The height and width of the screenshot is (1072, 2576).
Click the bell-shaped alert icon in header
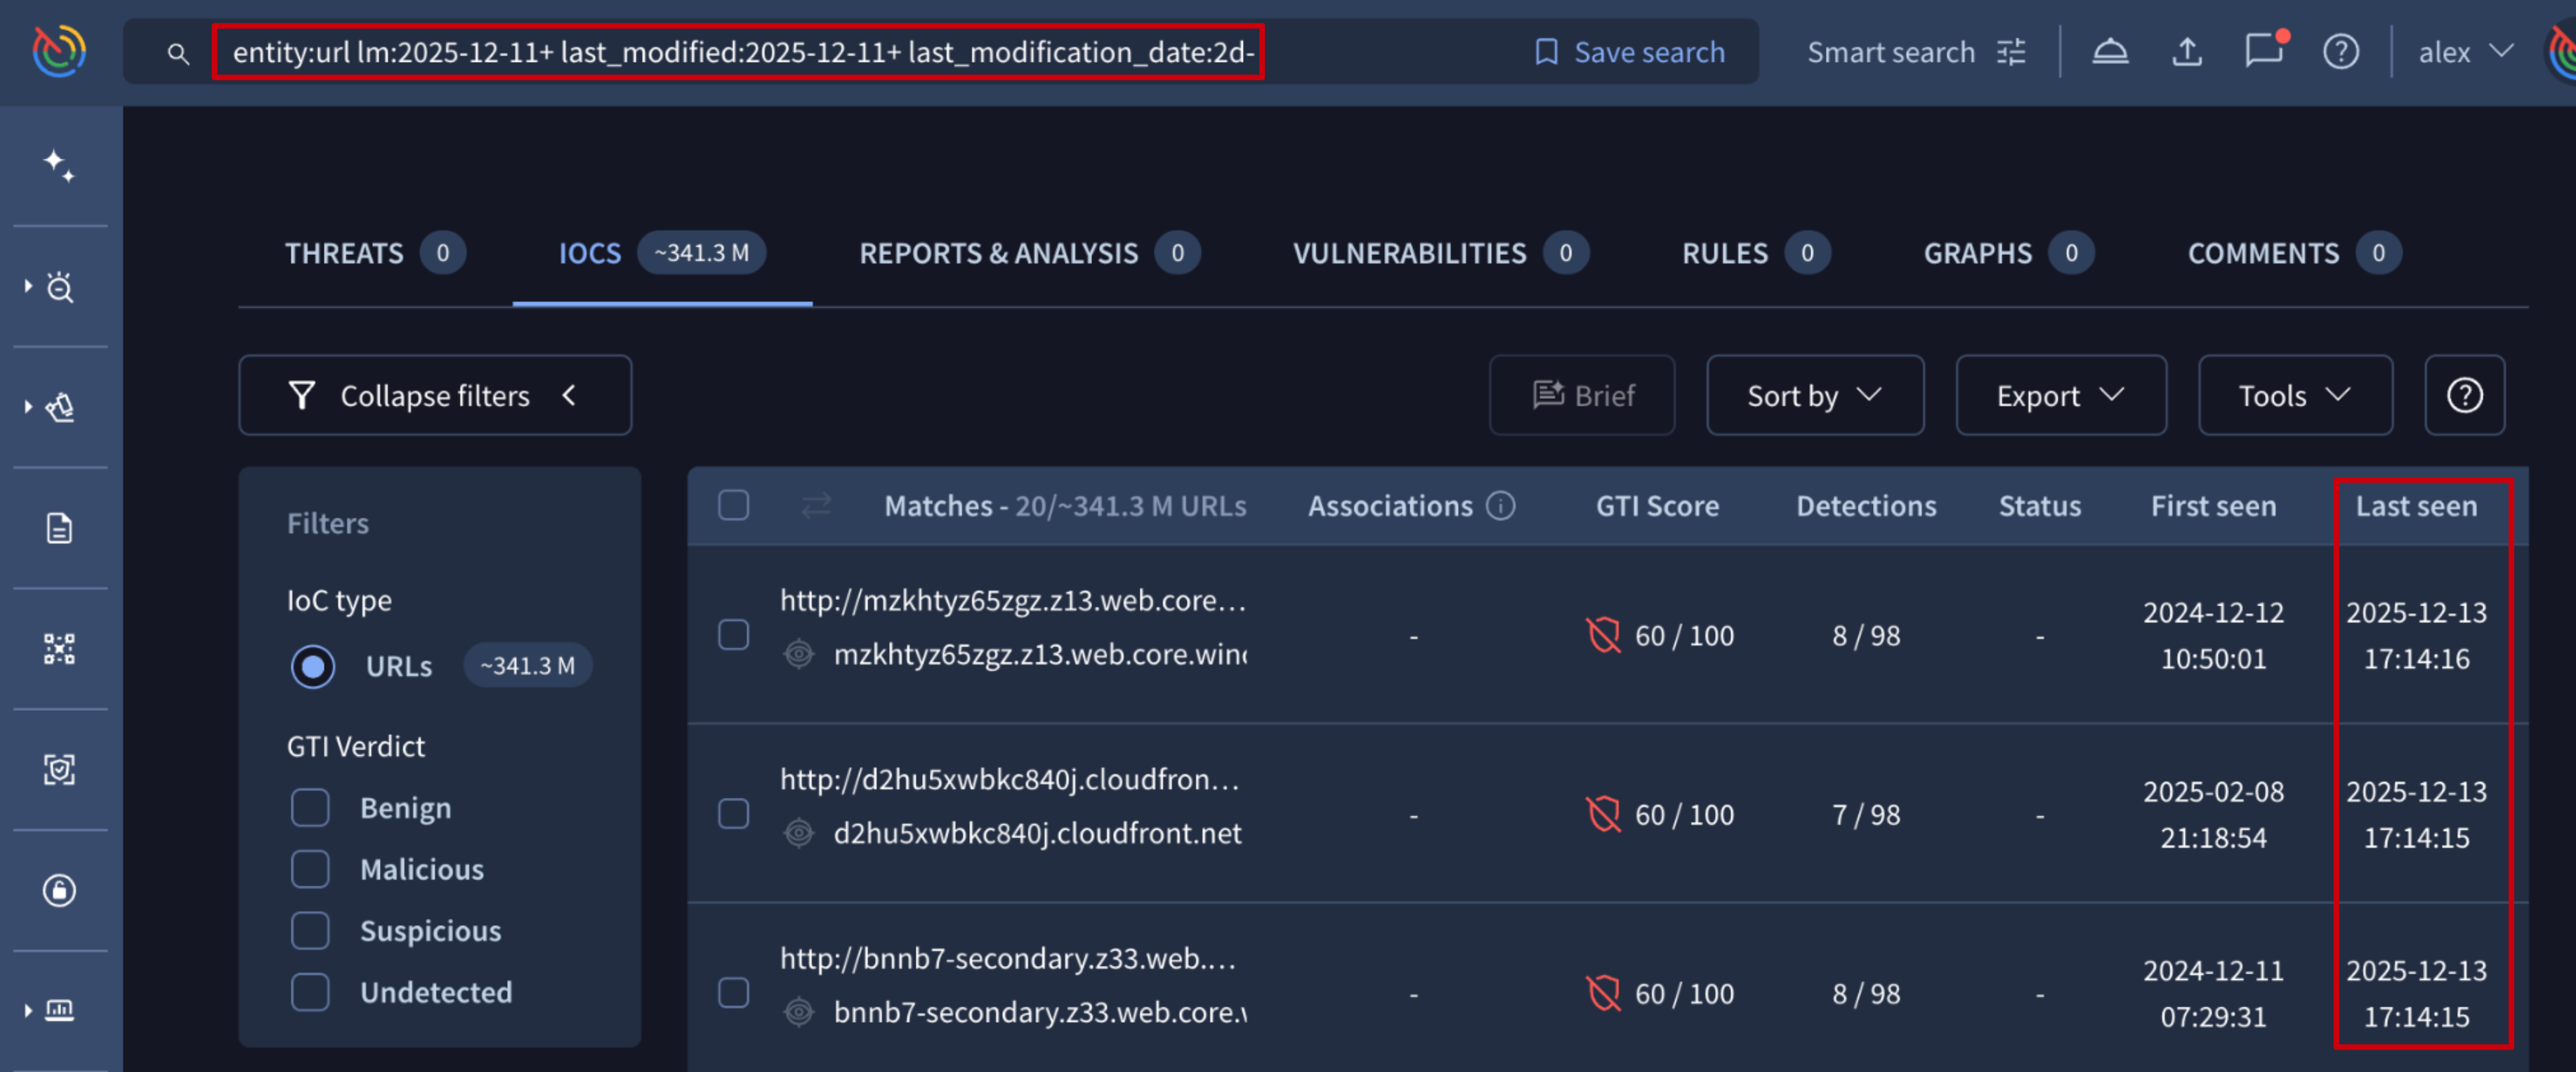tap(2110, 52)
